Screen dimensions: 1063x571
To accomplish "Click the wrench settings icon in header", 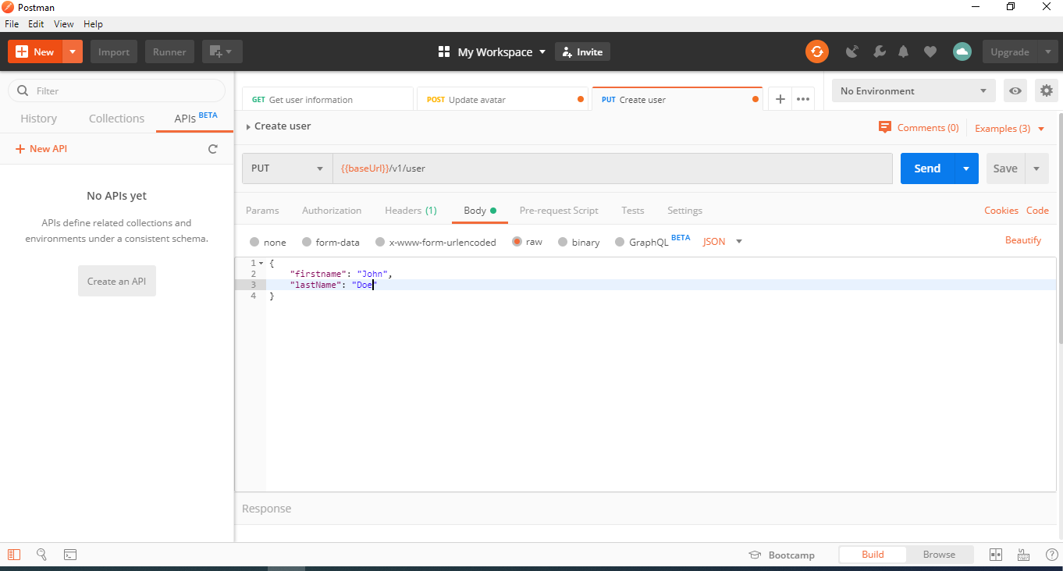I will tap(879, 51).
